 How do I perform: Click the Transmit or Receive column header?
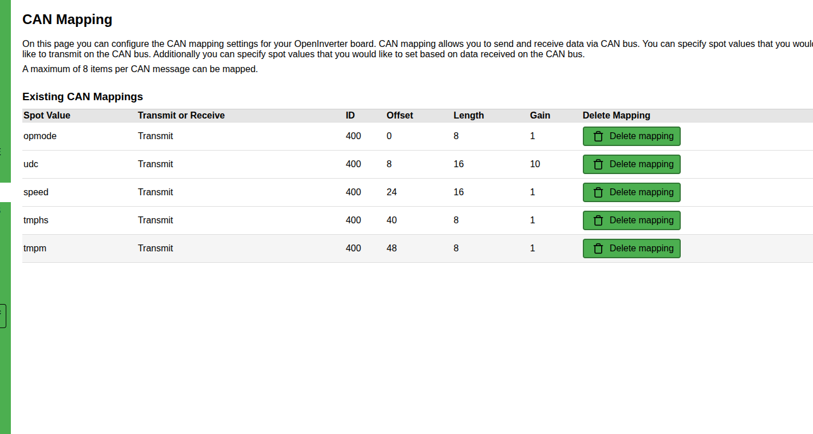coord(181,116)
